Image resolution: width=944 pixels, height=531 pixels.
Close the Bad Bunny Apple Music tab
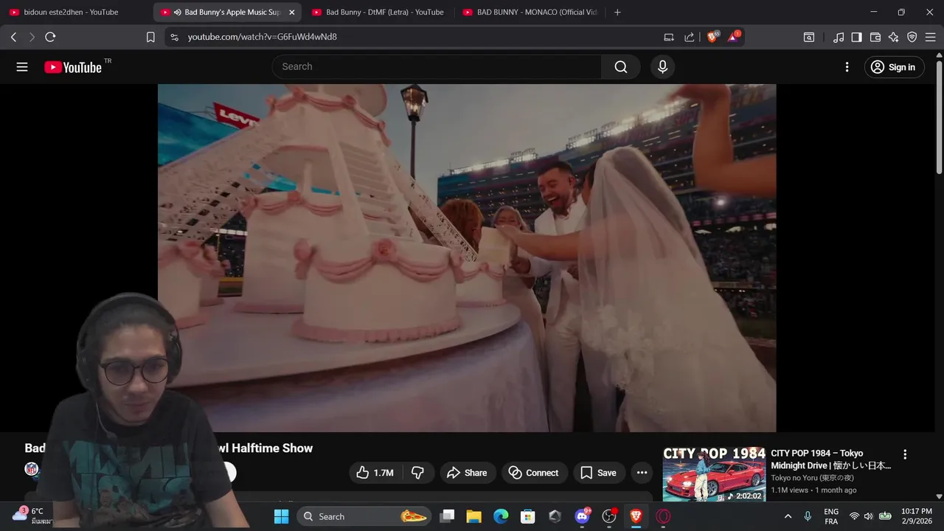click(x=291, y=13)
